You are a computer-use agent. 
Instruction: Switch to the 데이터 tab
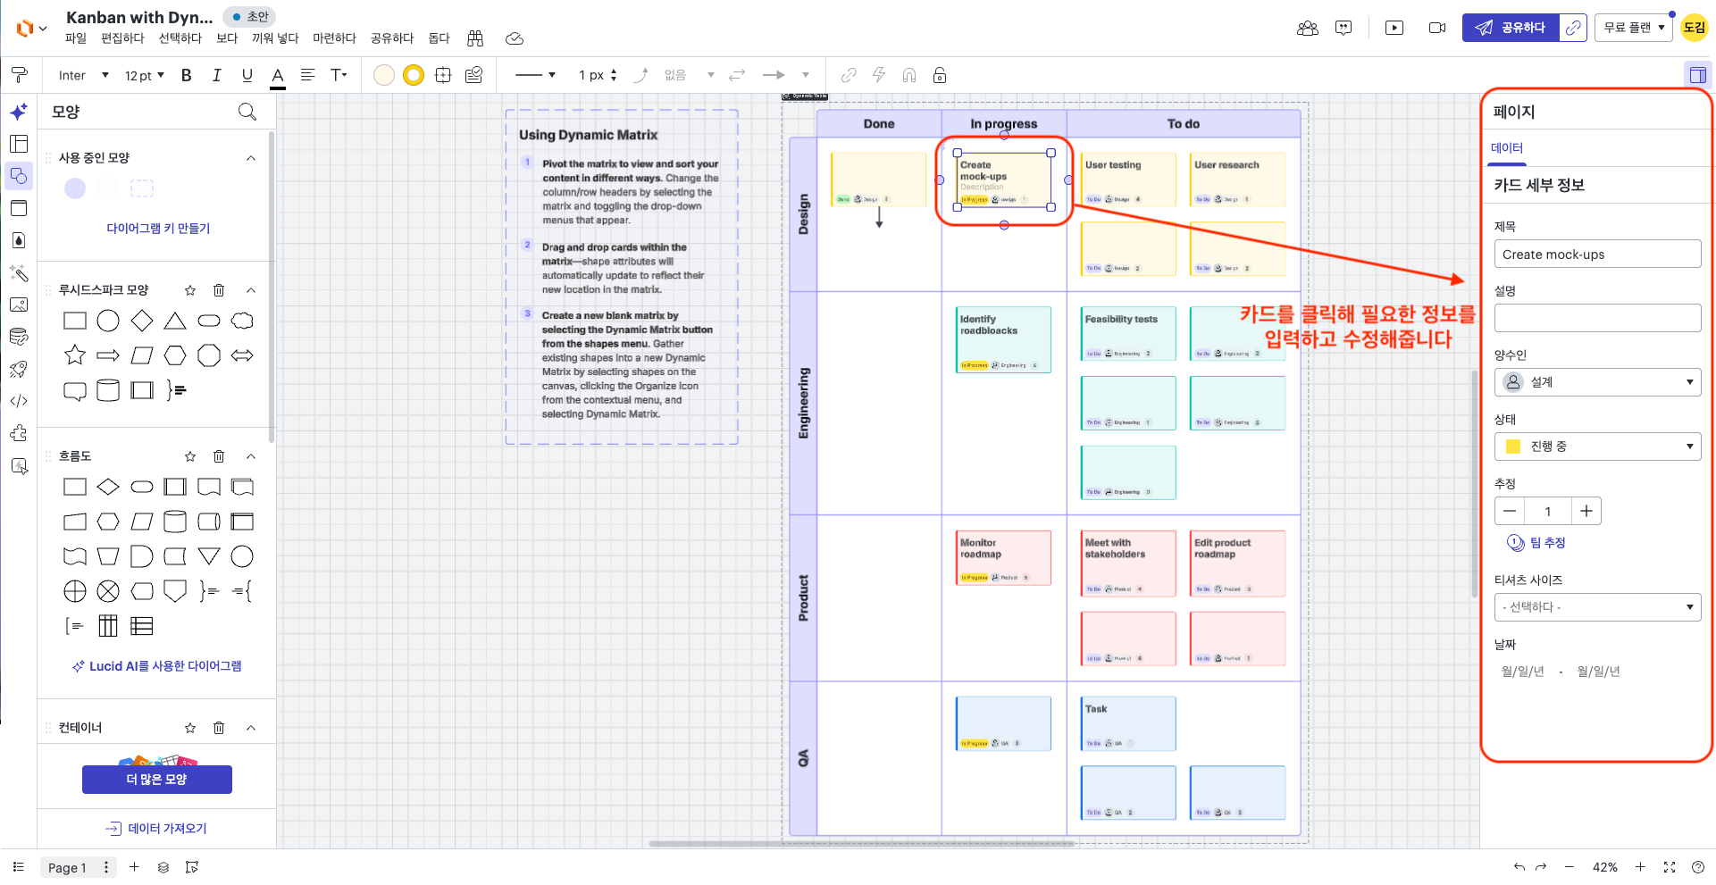1507,148
